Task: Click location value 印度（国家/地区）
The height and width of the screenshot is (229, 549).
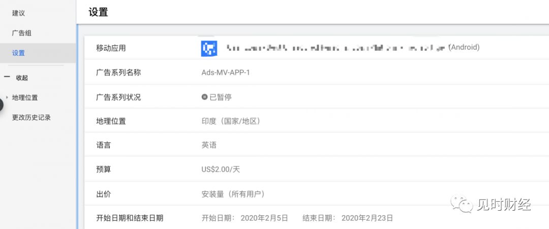Action: pos(231,122)
